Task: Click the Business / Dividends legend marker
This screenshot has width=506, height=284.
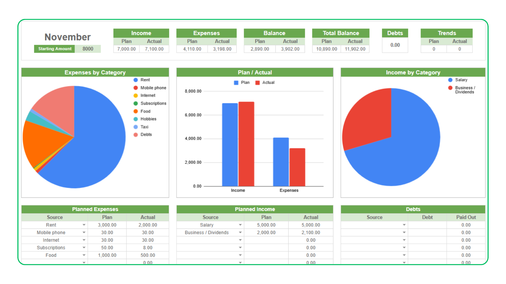Action: [x=450, y=88]
